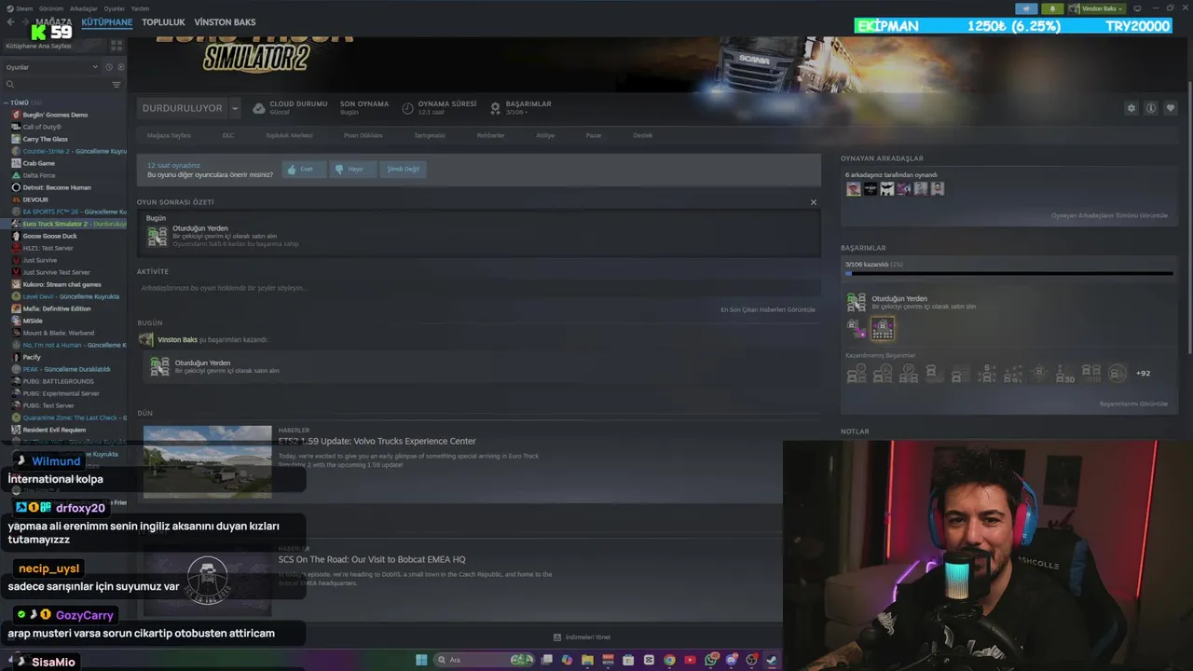Click the Cloud Durumu cloud icon
1193x671 pixels.
[259, 108]
